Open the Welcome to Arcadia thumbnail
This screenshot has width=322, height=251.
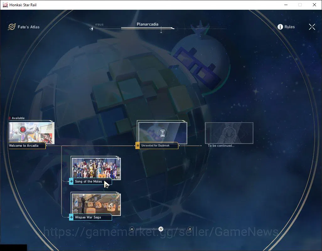[x=31, y=133]
